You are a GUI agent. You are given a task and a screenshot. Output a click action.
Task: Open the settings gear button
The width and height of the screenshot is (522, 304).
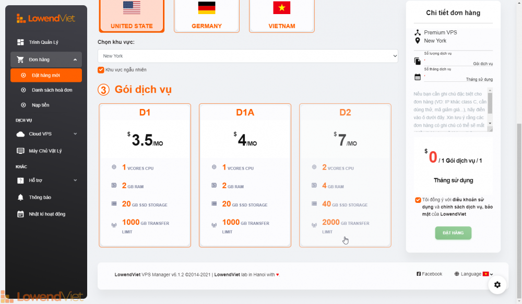pos(497,285)
